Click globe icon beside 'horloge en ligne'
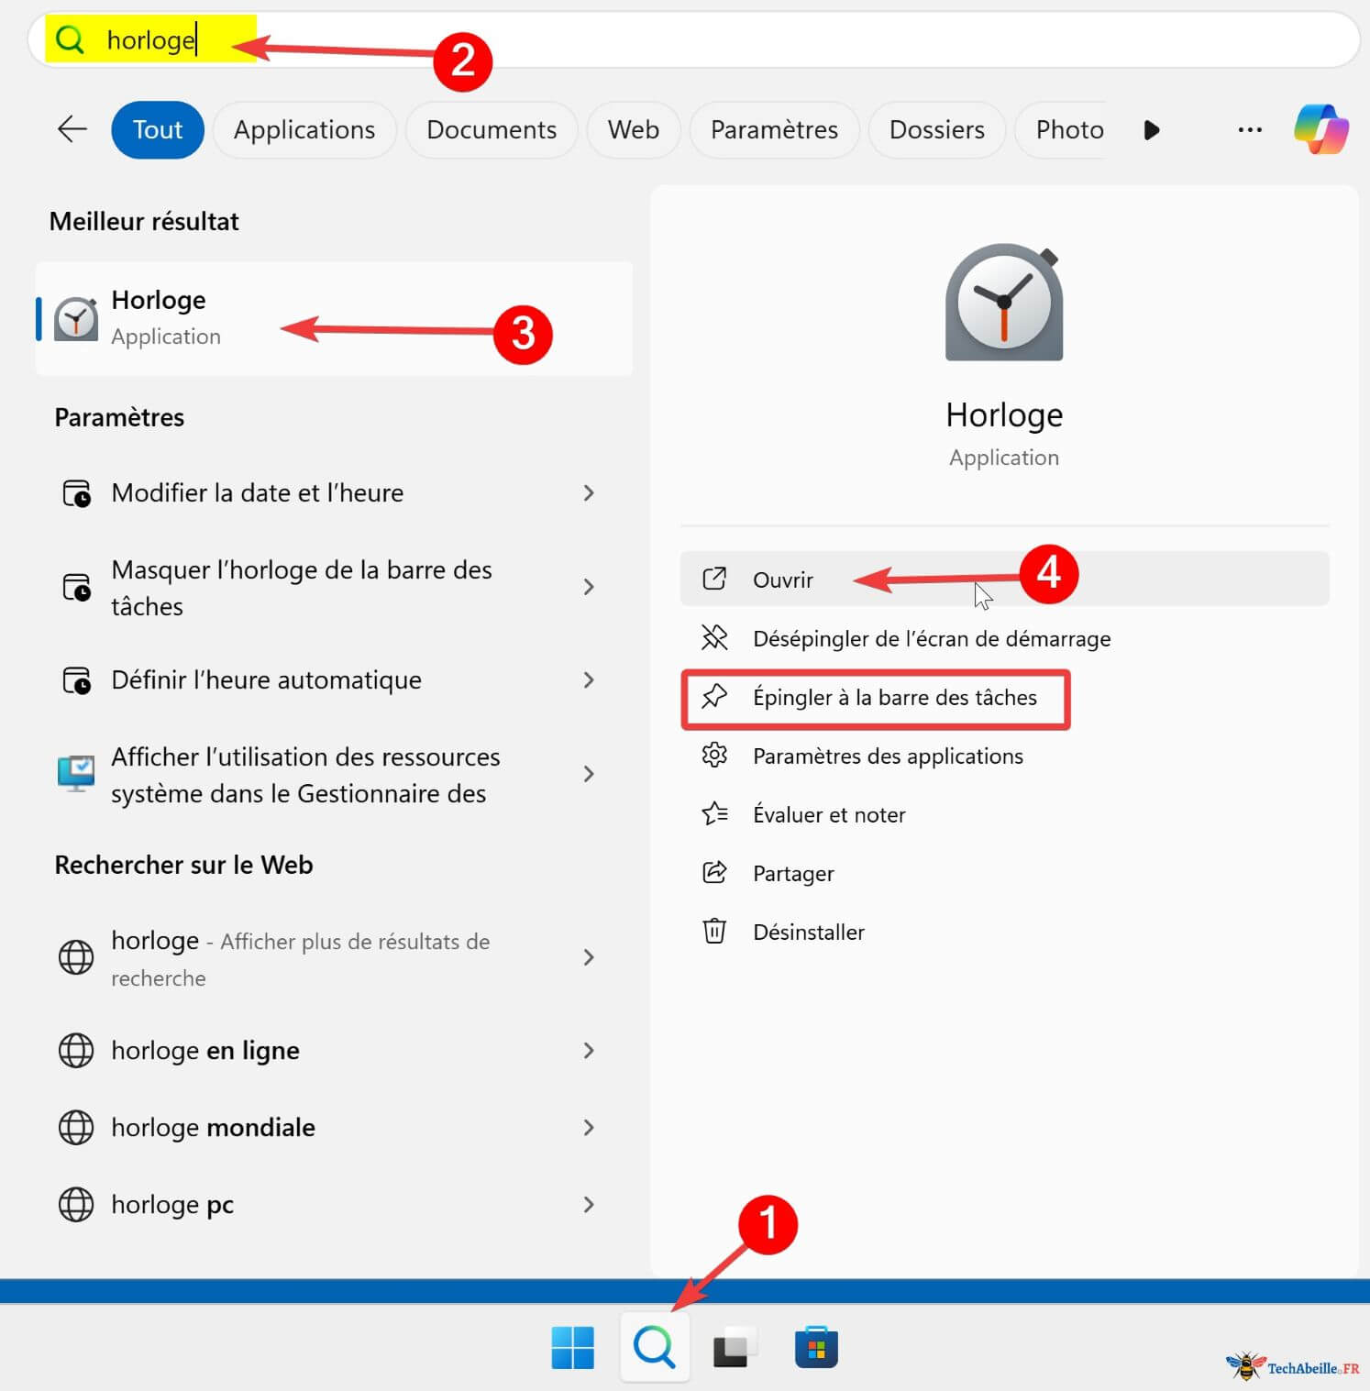The width and height of the screenshot is (1370, 1391). pyautogui.click(x=76, y=1051)
